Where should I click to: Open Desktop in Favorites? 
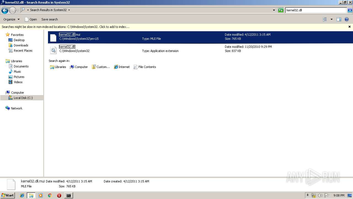19,40
